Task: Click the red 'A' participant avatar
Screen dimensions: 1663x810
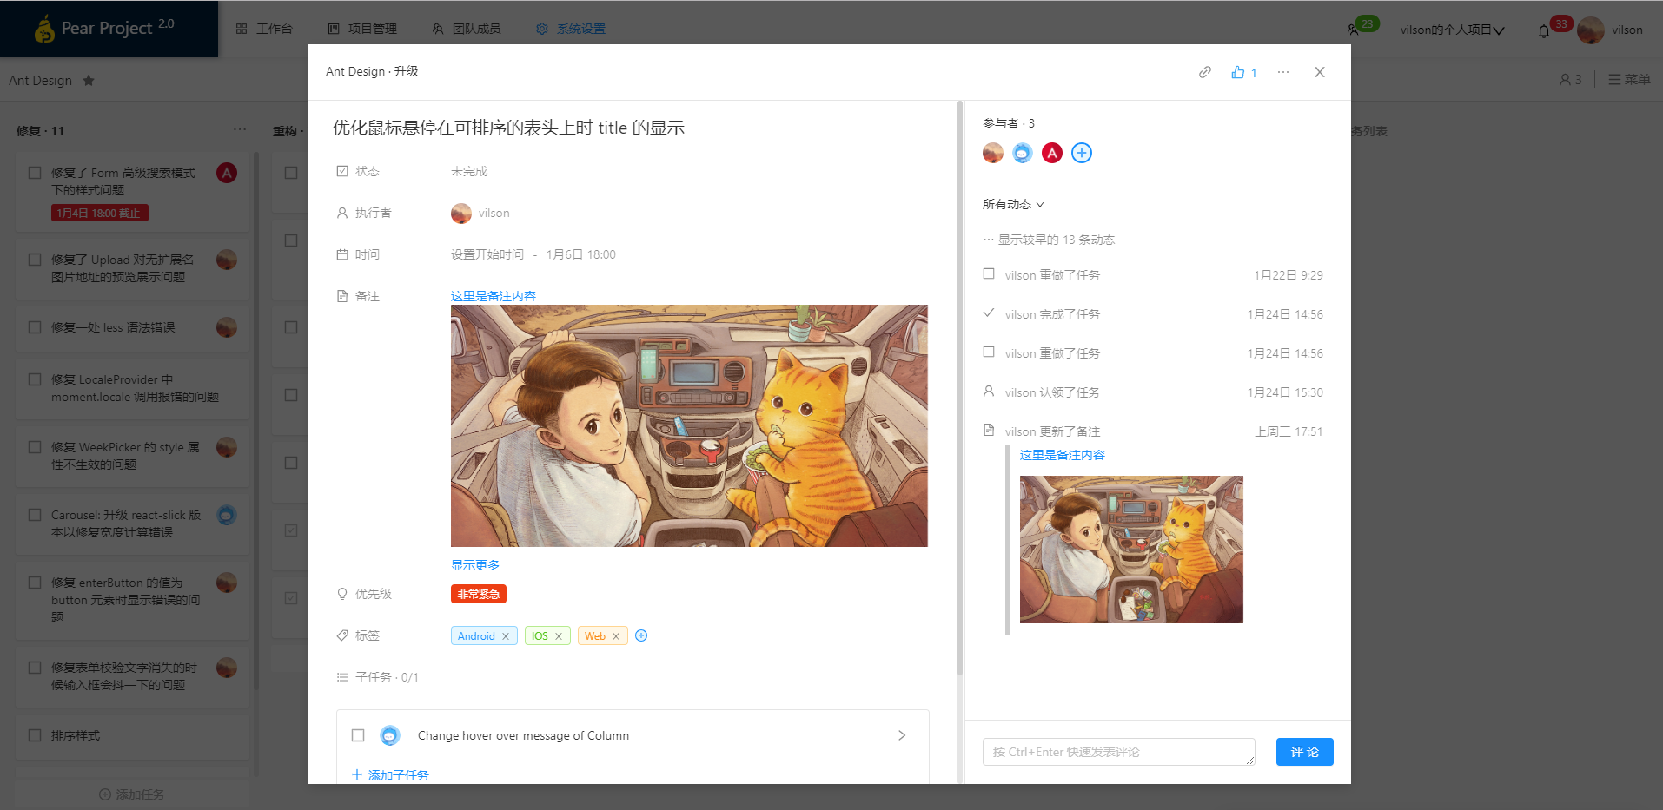Action: (1052, 153)
